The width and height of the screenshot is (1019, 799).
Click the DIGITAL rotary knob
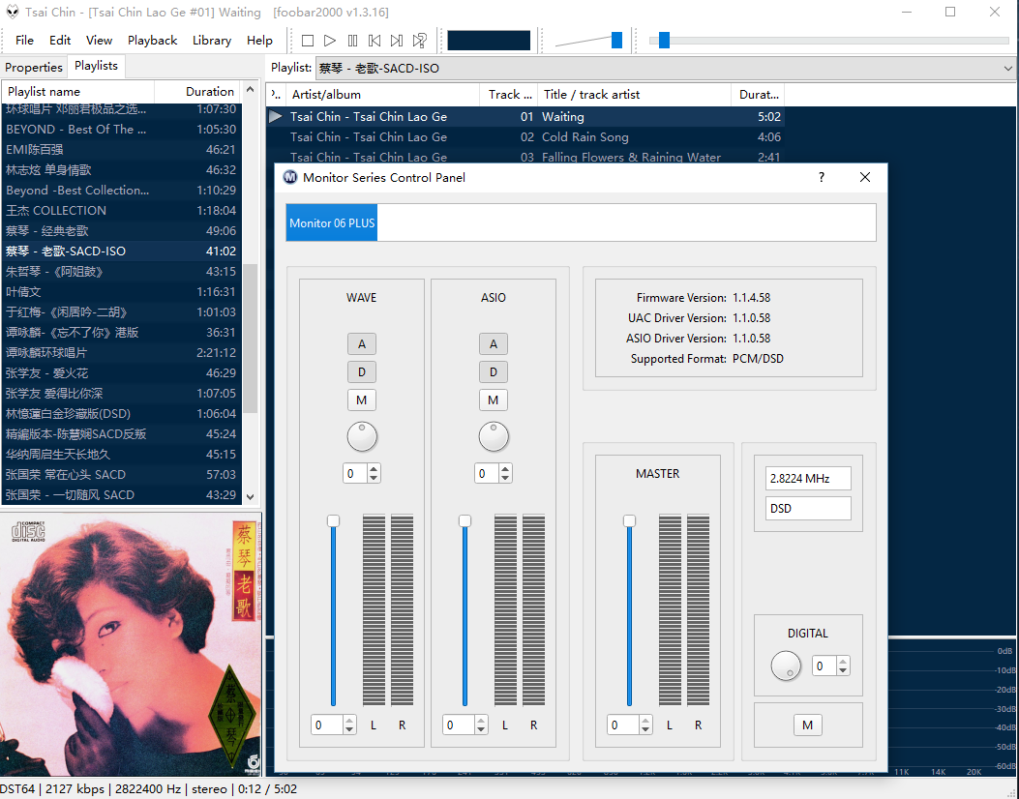click(x=785, y=666)
